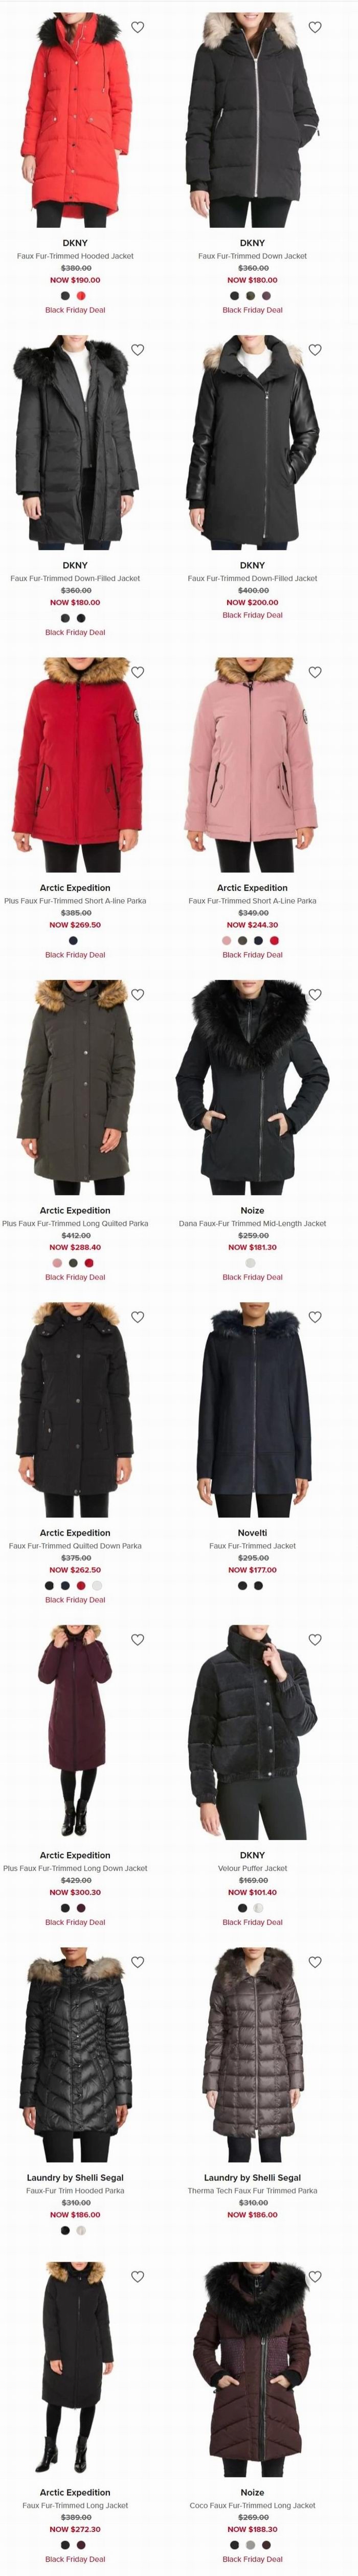Click Velour Puffer Jacket title

pyautogui.click(x=252, y=1868)
